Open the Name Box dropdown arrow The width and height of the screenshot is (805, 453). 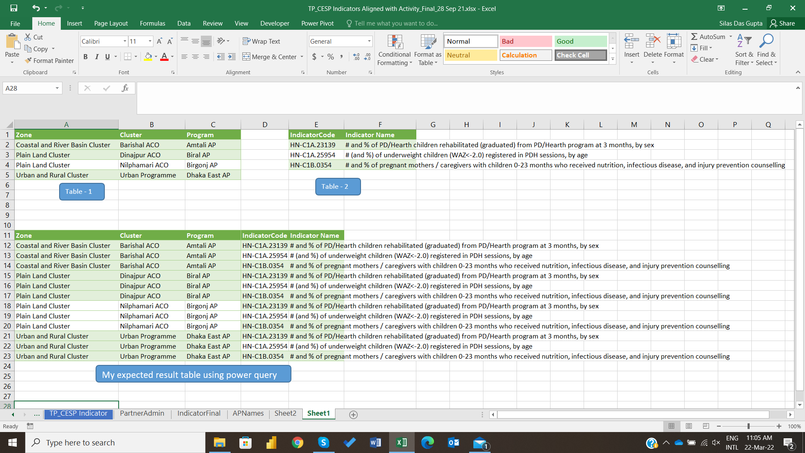click(x=57, y=88)
